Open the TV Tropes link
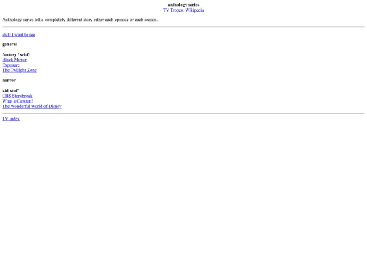367x275 pixels. click(x=173, y=10)
